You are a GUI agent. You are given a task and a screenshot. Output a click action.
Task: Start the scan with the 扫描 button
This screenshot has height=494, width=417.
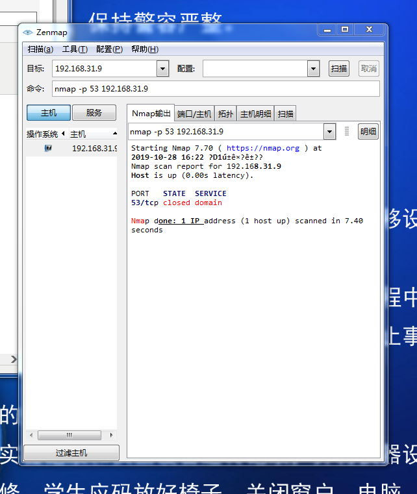[339, 69]
